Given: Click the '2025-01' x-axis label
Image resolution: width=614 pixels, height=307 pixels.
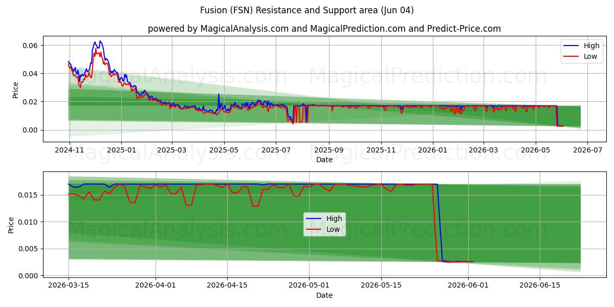Looking at the screenshot, I should [121, 150].
